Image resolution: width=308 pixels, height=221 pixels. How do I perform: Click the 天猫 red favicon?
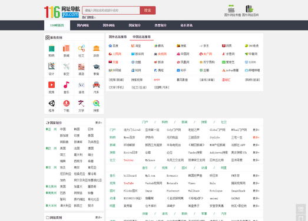(110, 62)
